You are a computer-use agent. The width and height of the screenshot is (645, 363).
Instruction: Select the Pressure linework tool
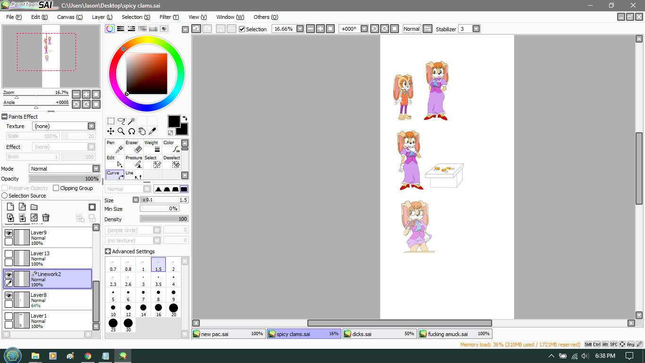pyautogui.click(x=134, y=162)
